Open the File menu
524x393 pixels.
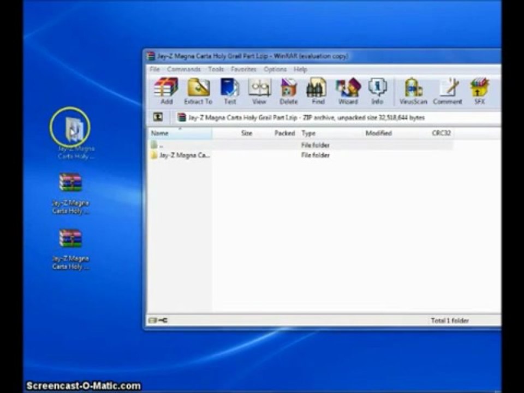tap(154, 69)
